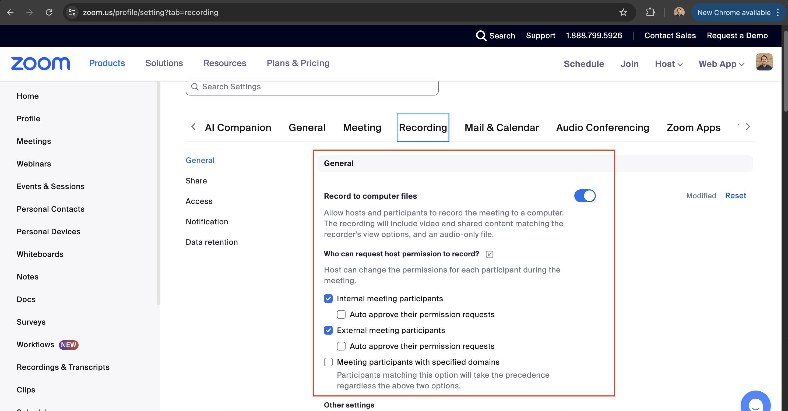Expand the Web App dropdown
Viewport: 788px width, 411px height.
[x=721, y=64]
